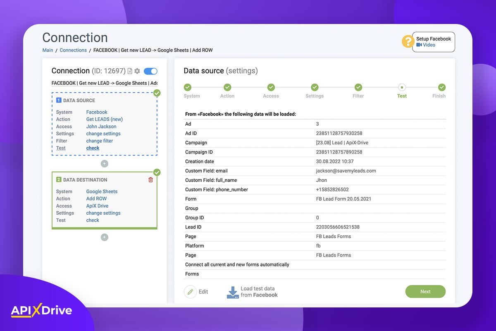
Task: Delete data destination with trash icon
Action: click(x=150, y=180)
